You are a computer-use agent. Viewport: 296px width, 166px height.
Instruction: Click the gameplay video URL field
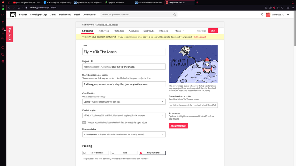pyautogui.click(x=193, y=105)
